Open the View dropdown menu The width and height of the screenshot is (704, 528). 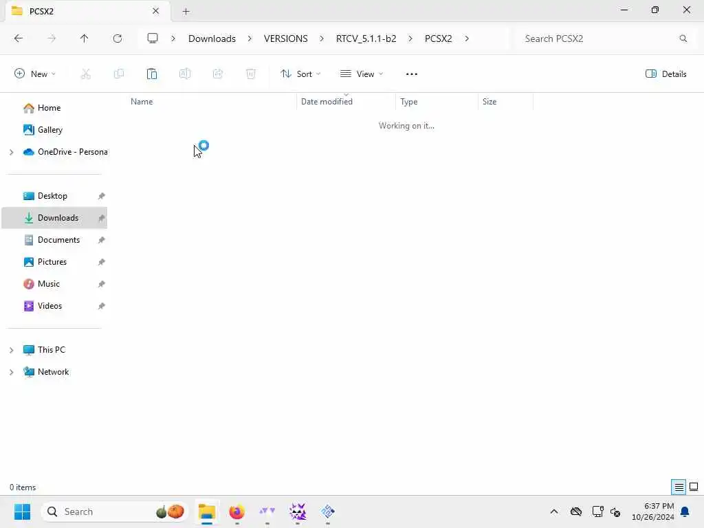coord(362,74)
